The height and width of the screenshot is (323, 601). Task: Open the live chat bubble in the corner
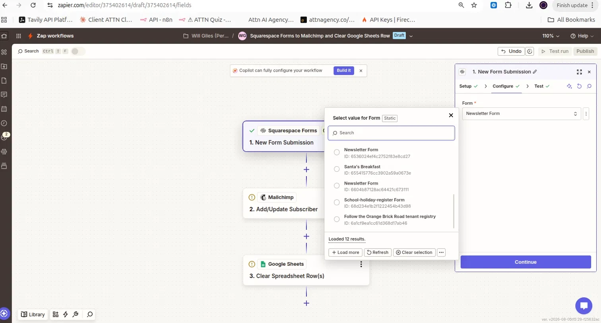584,305
